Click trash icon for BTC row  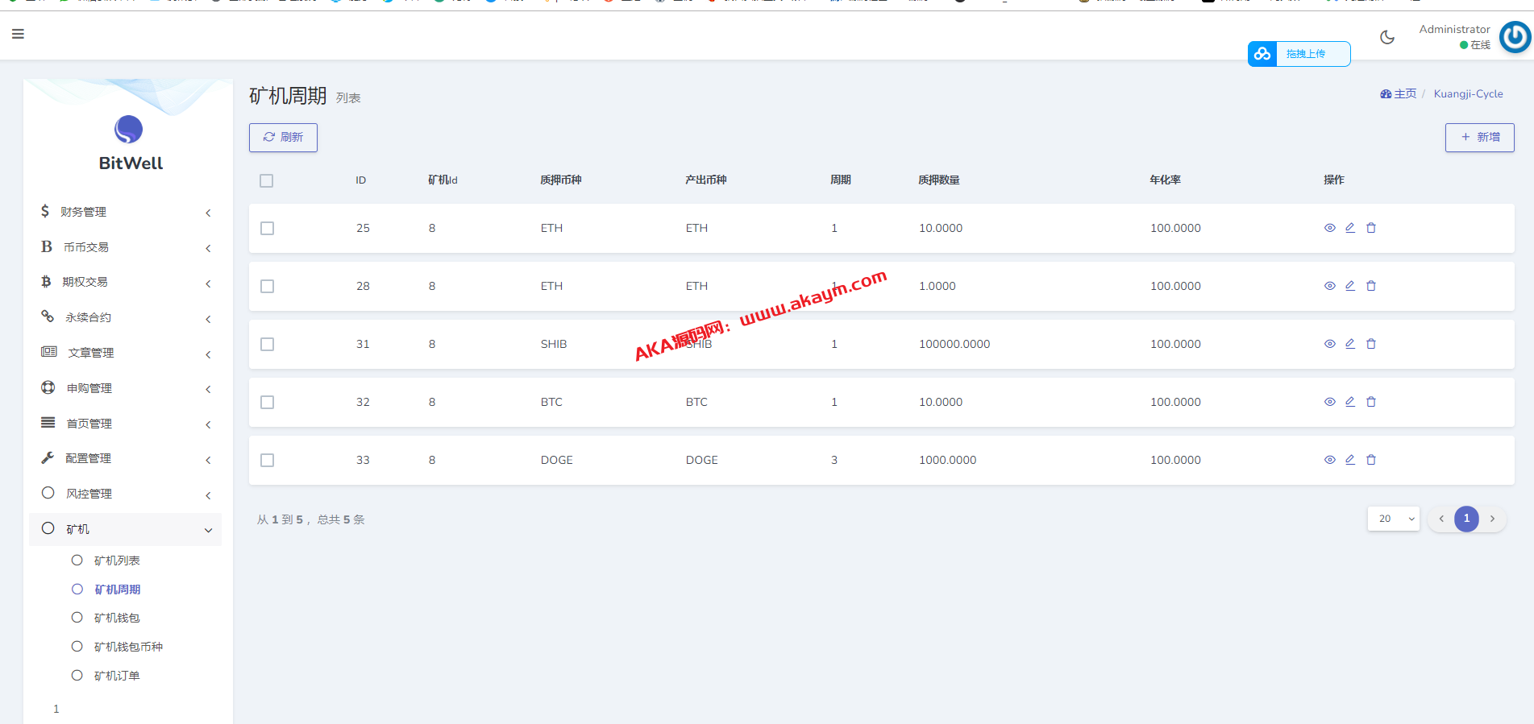[x=1371, y=402]
